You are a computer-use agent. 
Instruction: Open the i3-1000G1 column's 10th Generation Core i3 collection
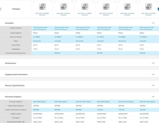(40, 28)
